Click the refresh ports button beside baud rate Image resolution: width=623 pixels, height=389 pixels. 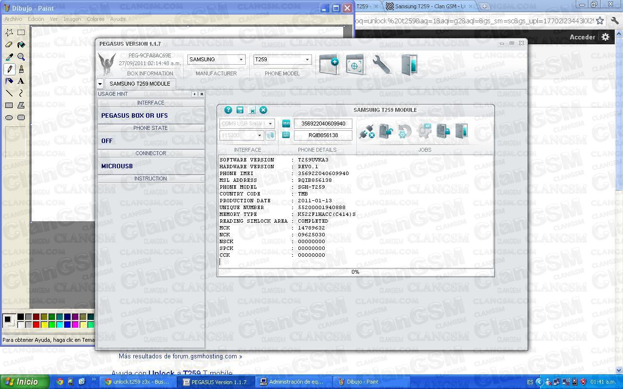pos(270,135)
